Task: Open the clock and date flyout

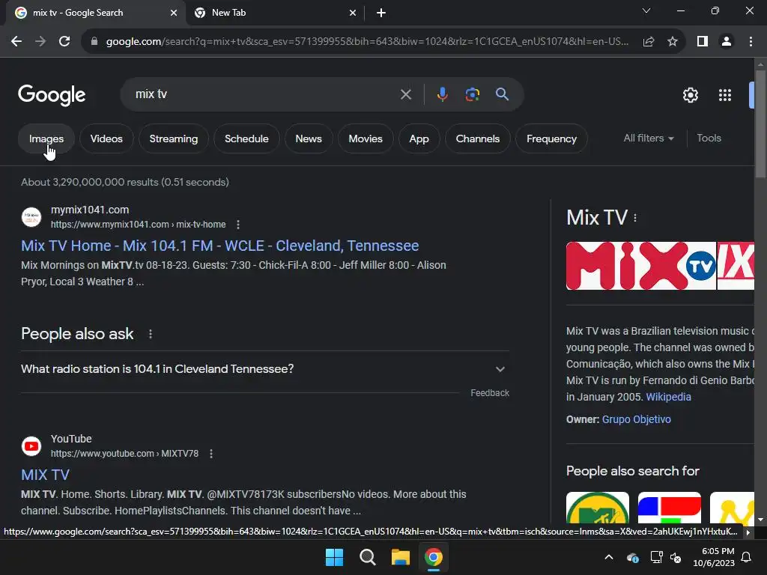Action: pos(714,557)
